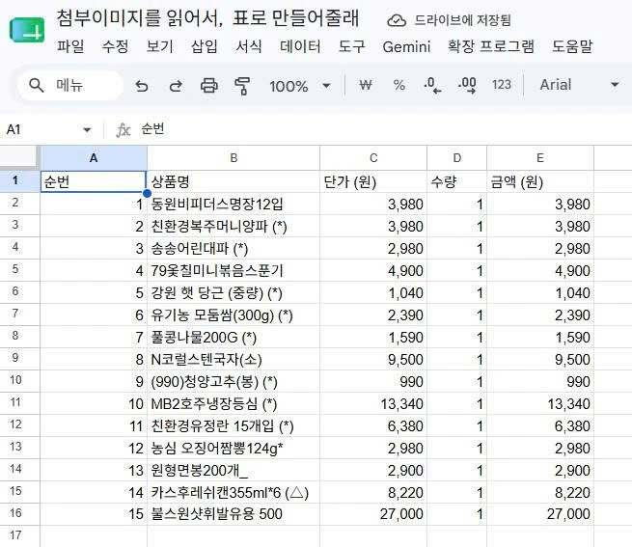632x547 pixels.
Task: Open the 삽입 menu
Action: pyautogui.click(x=204, y=46)
